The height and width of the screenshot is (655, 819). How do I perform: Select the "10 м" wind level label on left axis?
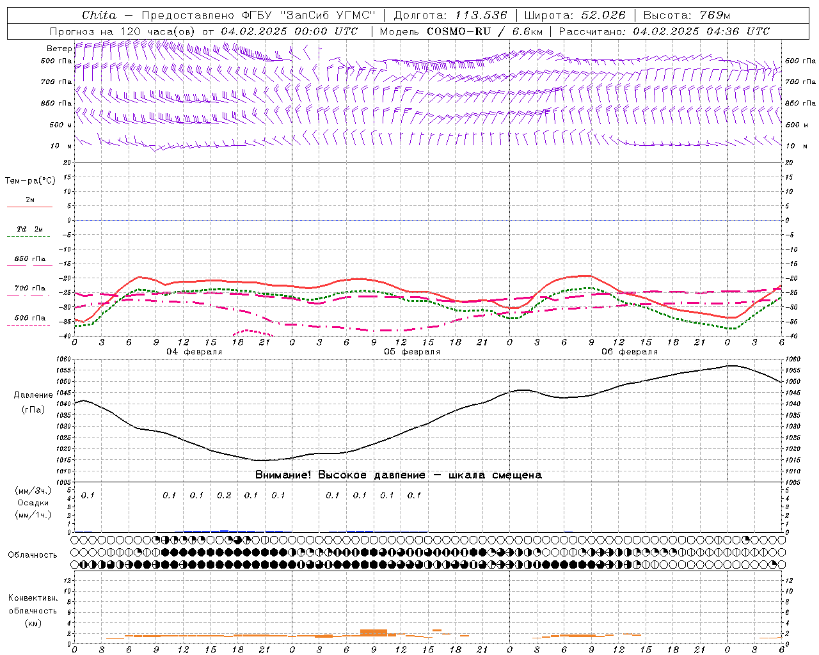(61, 146)
